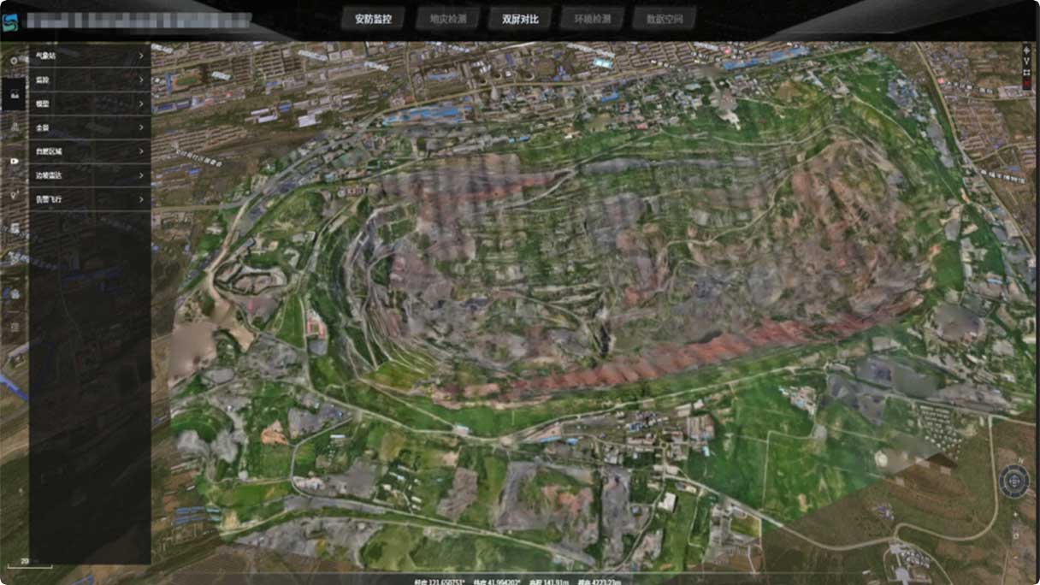Image resolution: width=1040 pixels, height=585 pixels.
Task: Go to the 数据空间 tab
Action: (665, 19)
